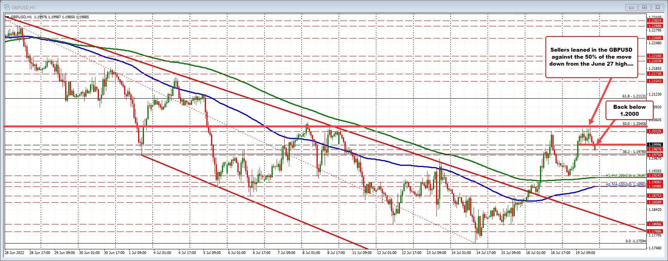Click the 28 Jun 2022 date label
The image size is (668, 261).
pos(14,253)
